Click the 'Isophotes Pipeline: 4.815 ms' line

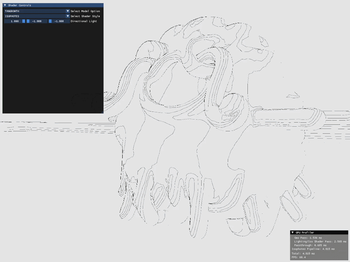pyautogui.click(x=313, y=249)
